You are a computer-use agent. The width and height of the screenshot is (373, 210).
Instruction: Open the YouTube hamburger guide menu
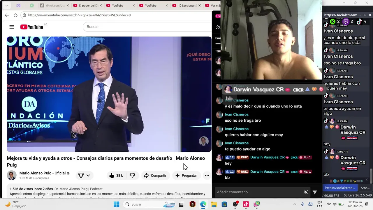point(12,27)
